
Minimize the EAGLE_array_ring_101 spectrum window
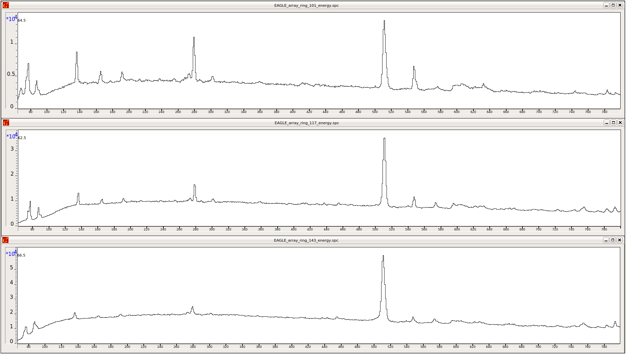[606, 5]
